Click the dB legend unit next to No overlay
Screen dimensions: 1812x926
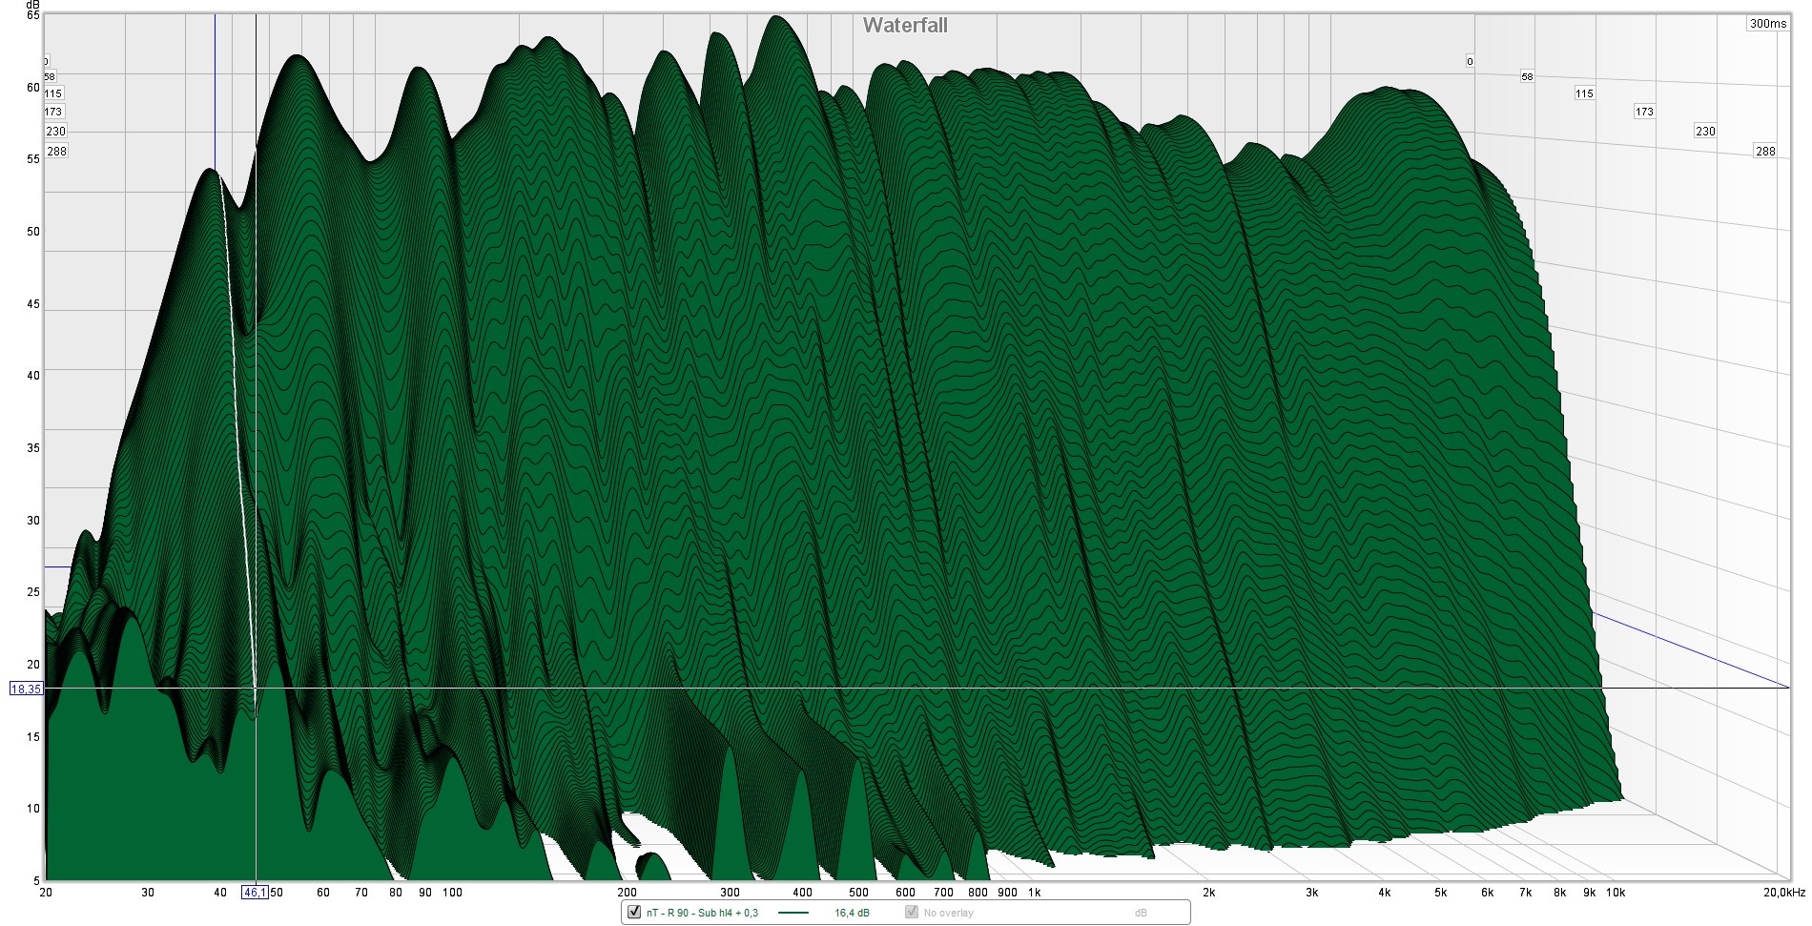1141,913
